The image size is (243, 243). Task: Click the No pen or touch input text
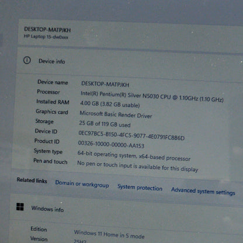click(x=137, y=166)
